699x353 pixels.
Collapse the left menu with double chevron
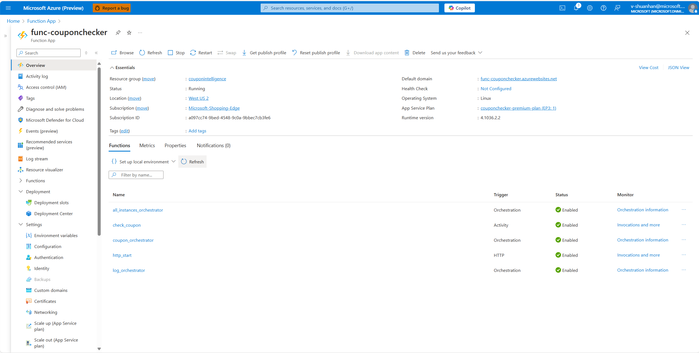click(x=96, y=53)
